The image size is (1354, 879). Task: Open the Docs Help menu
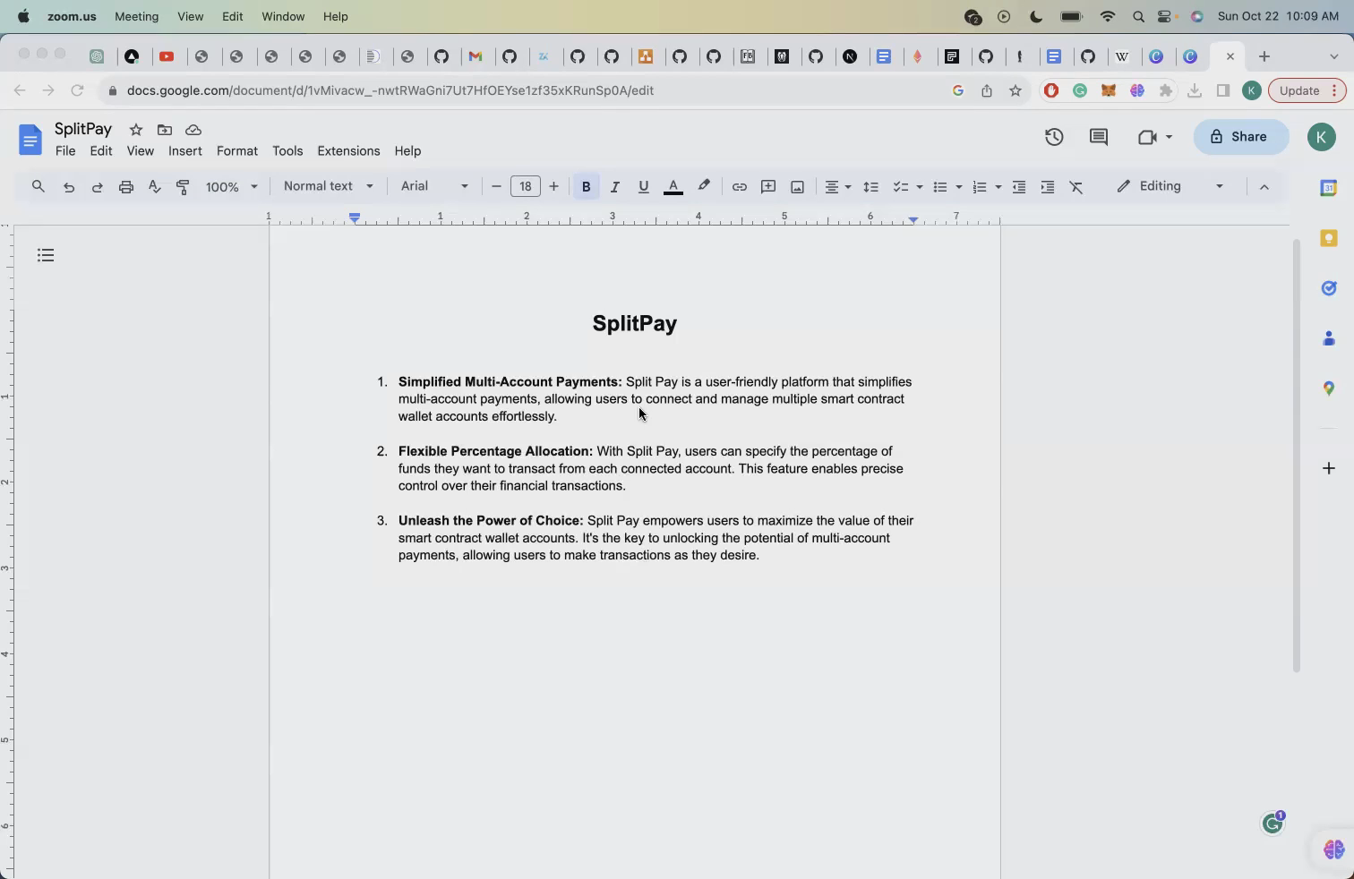[x=407, y=151]
